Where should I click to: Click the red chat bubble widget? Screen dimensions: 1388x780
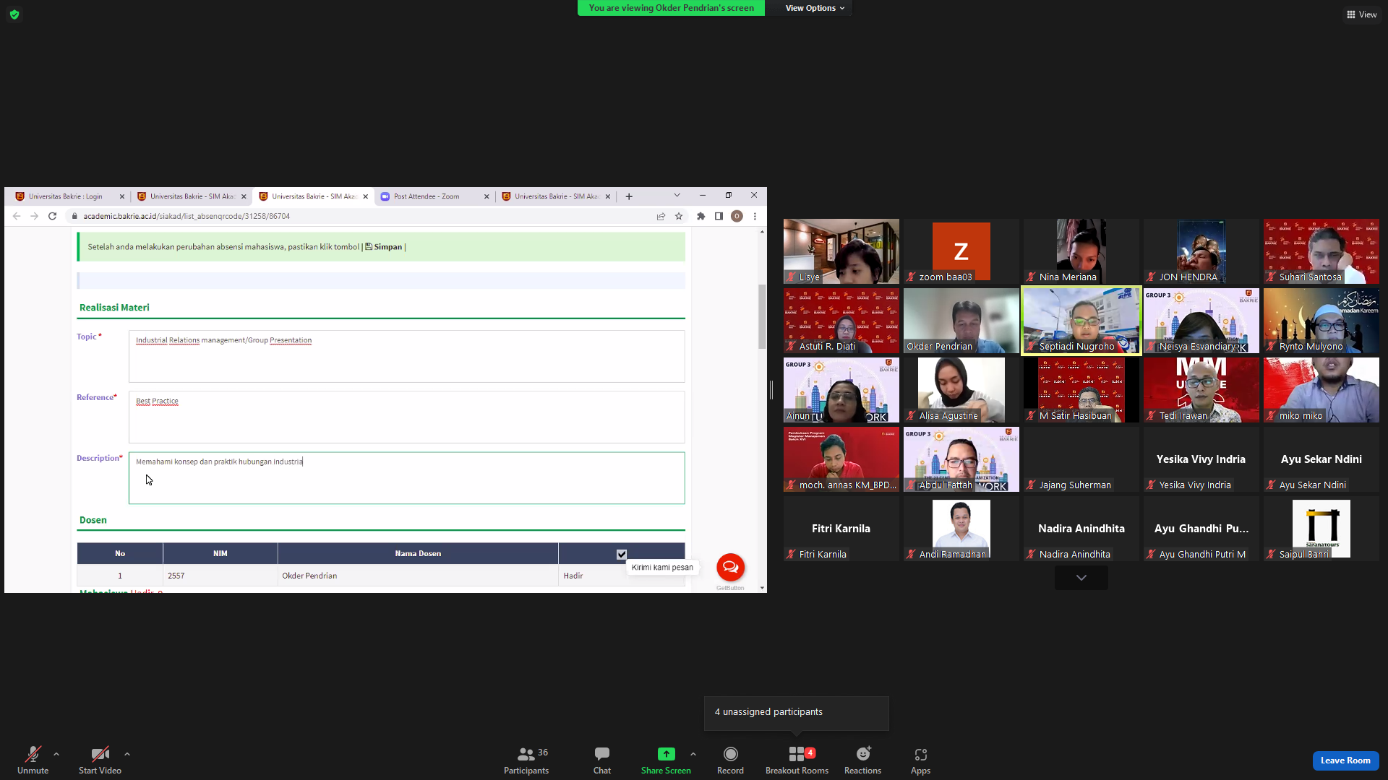730,567
